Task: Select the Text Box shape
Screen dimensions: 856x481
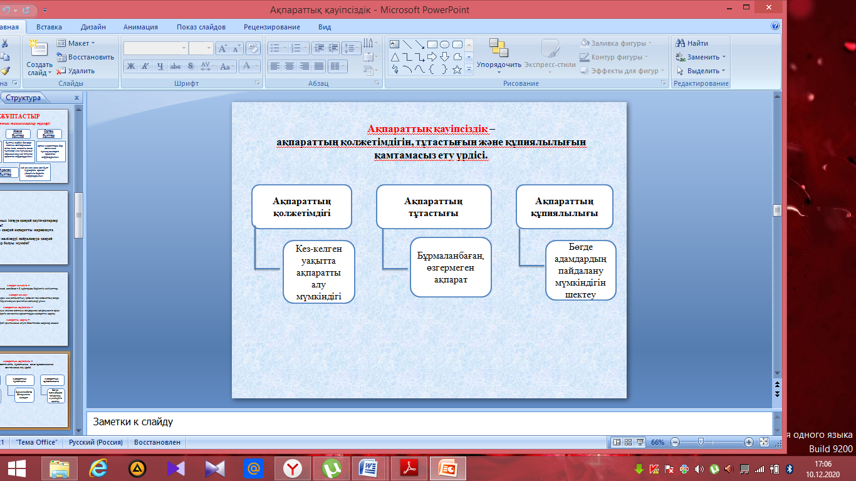Action: point(395,44)
